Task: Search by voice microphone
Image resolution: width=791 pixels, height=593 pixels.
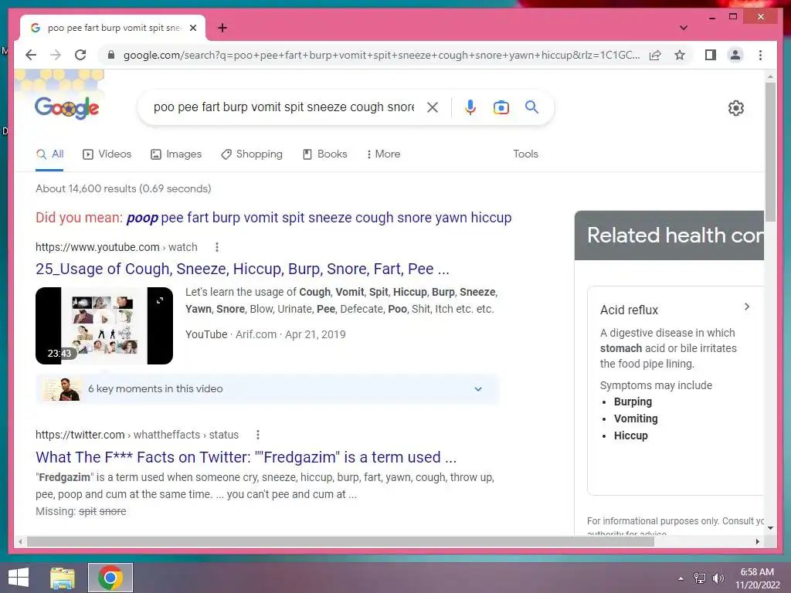Action: [x=470, y=107]
